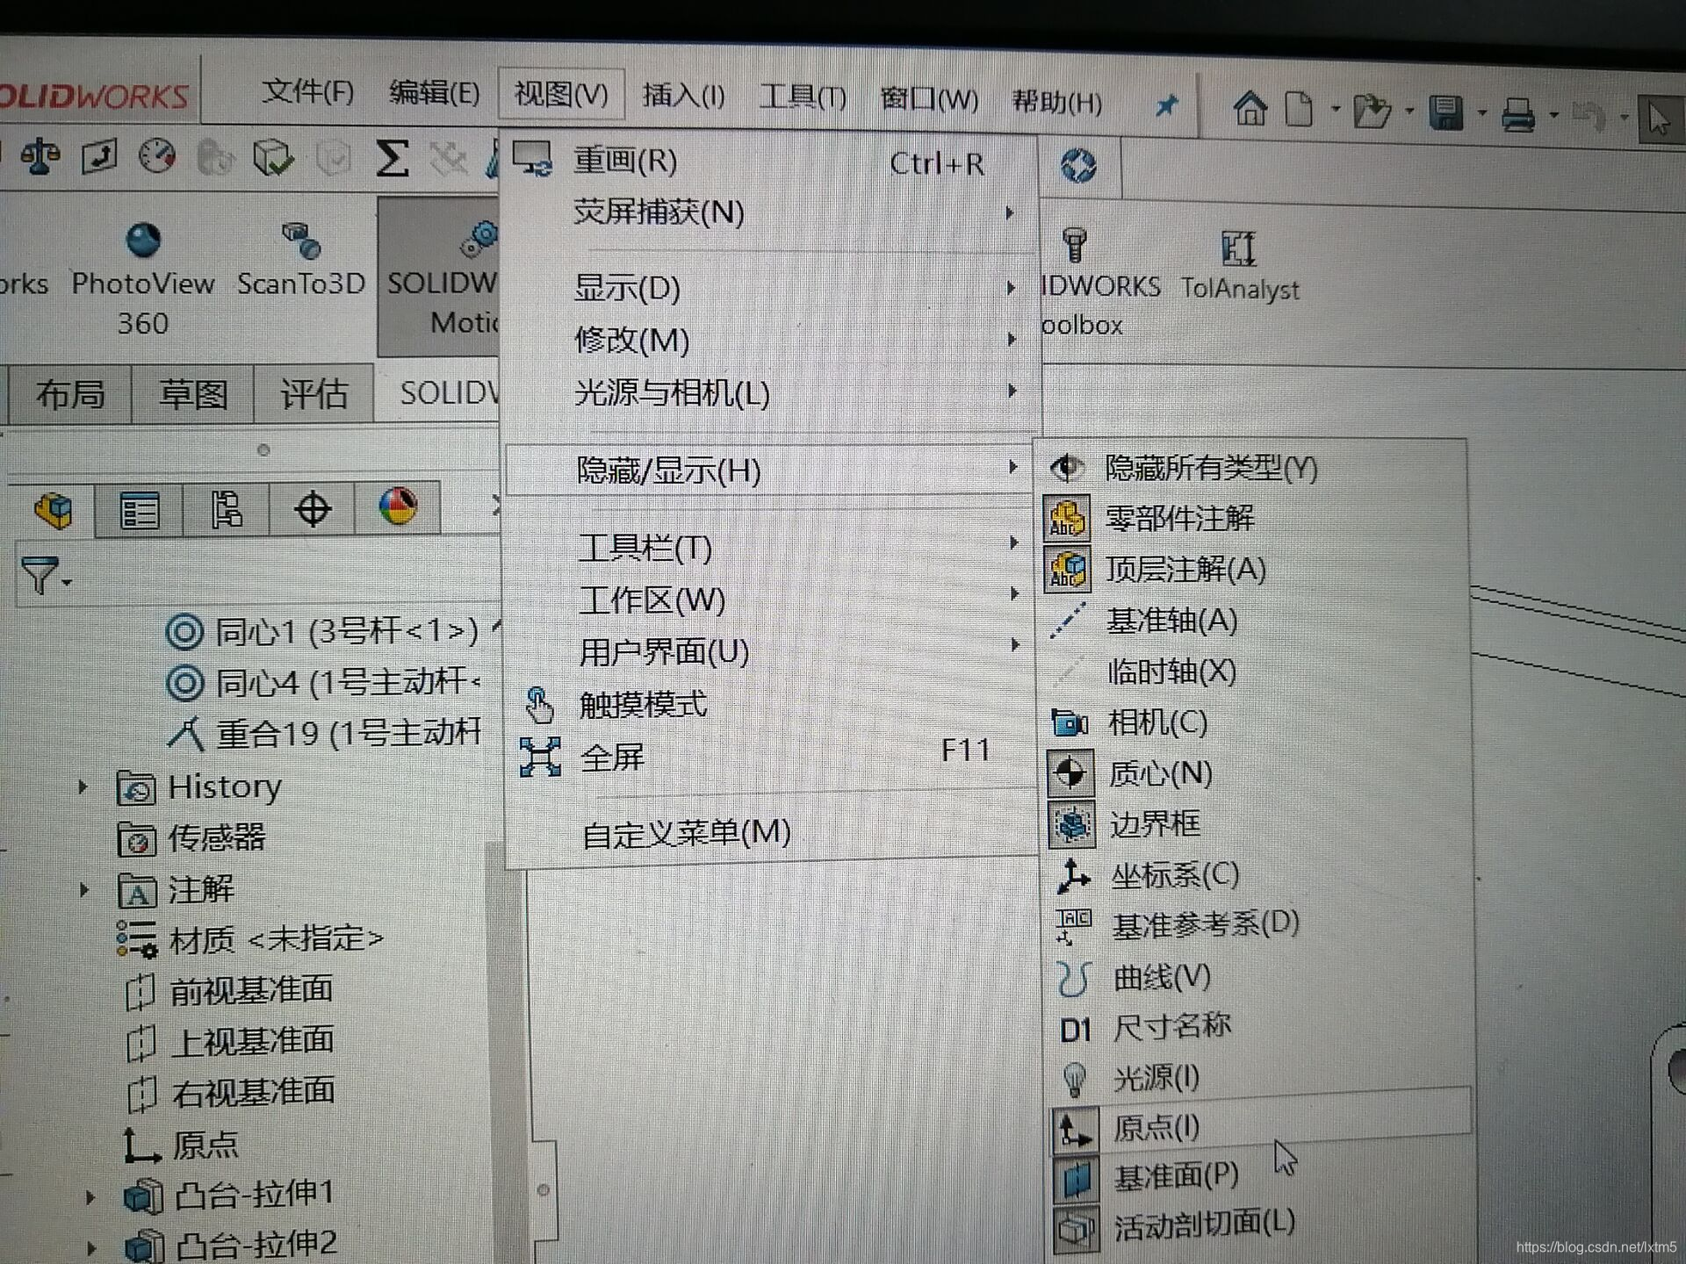Click the Sigma statistics toolbar icon
The height and width of the screenshot is (1264, 1686).
pos(392,159)
